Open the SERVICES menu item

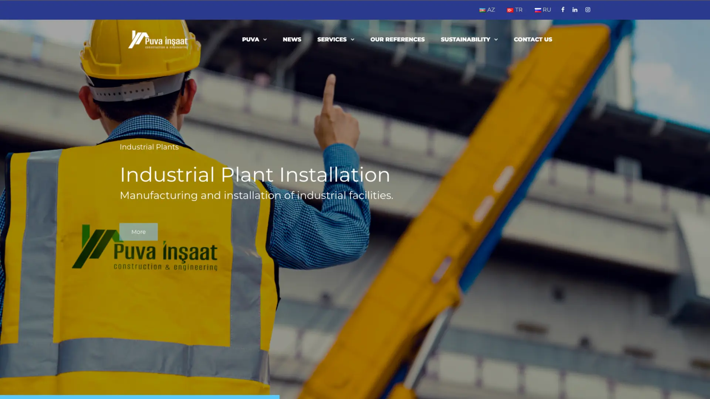pos(332,40)
